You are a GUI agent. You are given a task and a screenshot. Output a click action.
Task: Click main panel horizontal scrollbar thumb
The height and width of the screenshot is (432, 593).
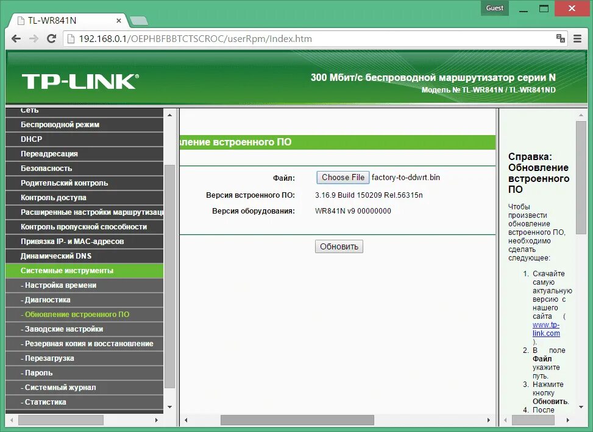pyautogui.click(x=297, y=420)
